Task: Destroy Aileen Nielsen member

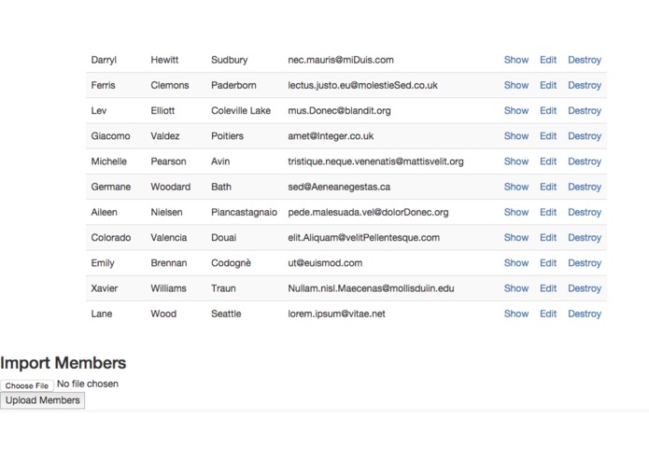Action: (585, 212)
